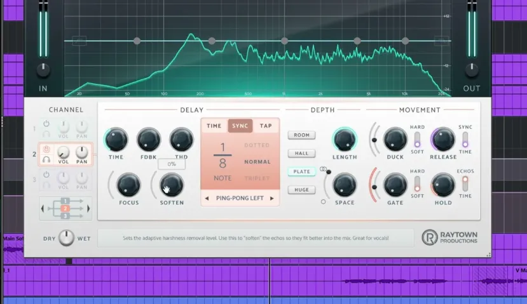The width and height of the screenshot is (527, 304).
Task: Select routing block 1 in diagram
Action: (65, 201)
